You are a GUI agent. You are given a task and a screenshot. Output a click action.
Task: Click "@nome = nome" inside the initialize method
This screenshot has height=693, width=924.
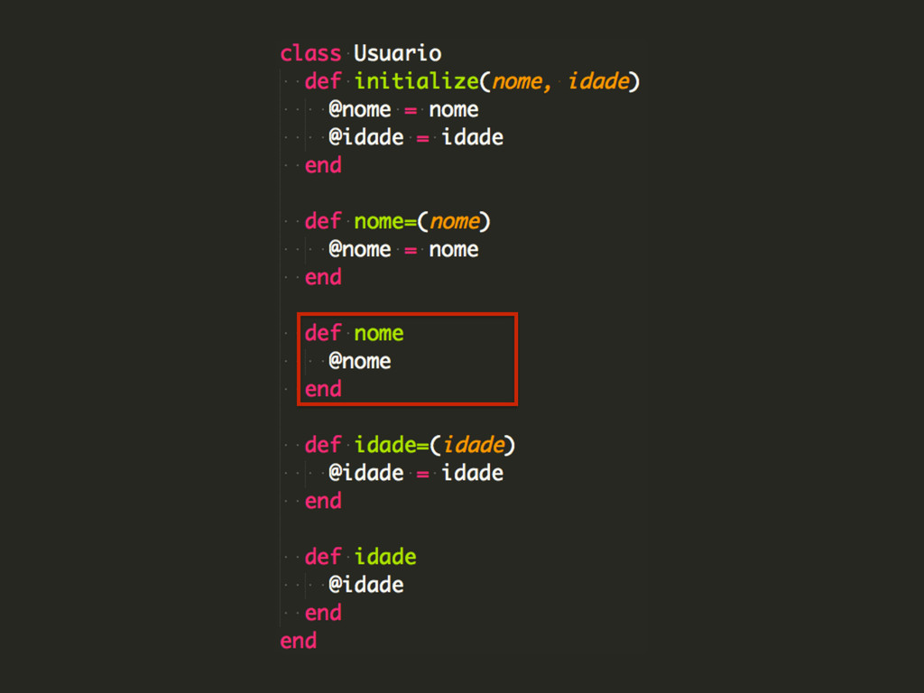pyautogui.click(x=403, y=109)
